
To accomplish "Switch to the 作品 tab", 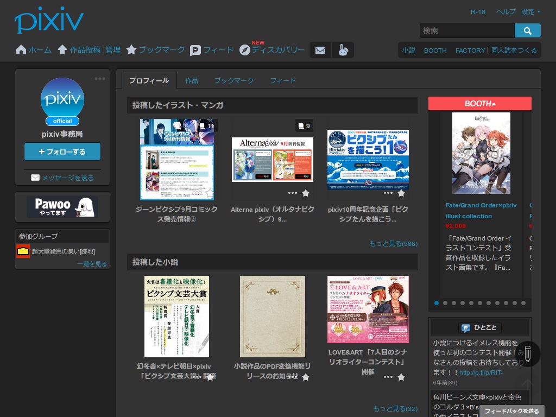I will coord(192,80).
